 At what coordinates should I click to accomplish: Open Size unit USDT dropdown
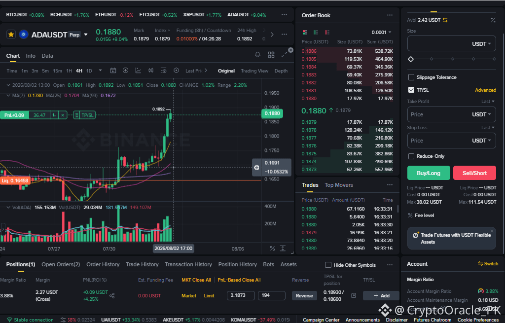(481, 44)
